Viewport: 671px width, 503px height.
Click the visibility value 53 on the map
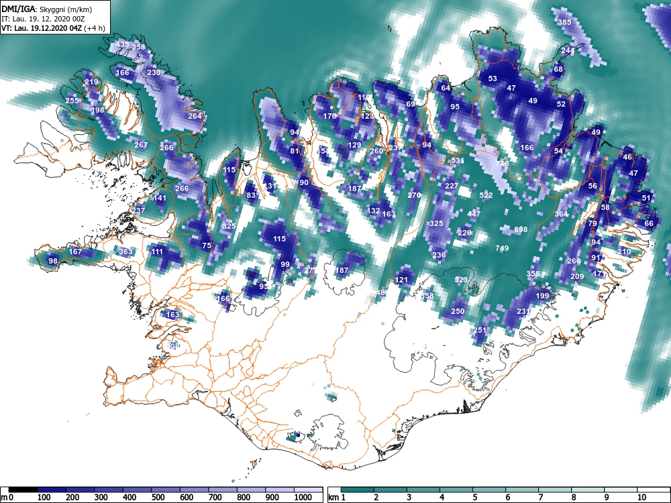[493, 78]
